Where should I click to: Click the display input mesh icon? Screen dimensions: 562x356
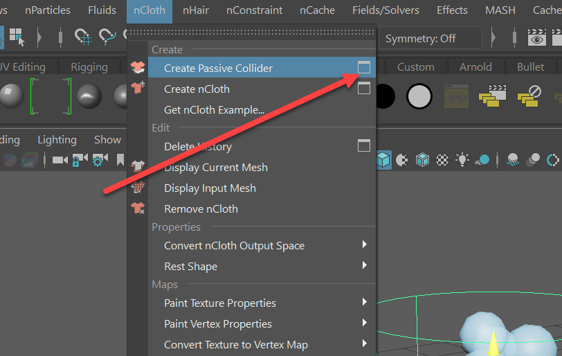(138, 187)
